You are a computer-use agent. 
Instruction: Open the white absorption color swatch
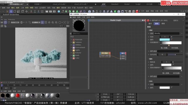click(x=166, y=65)
